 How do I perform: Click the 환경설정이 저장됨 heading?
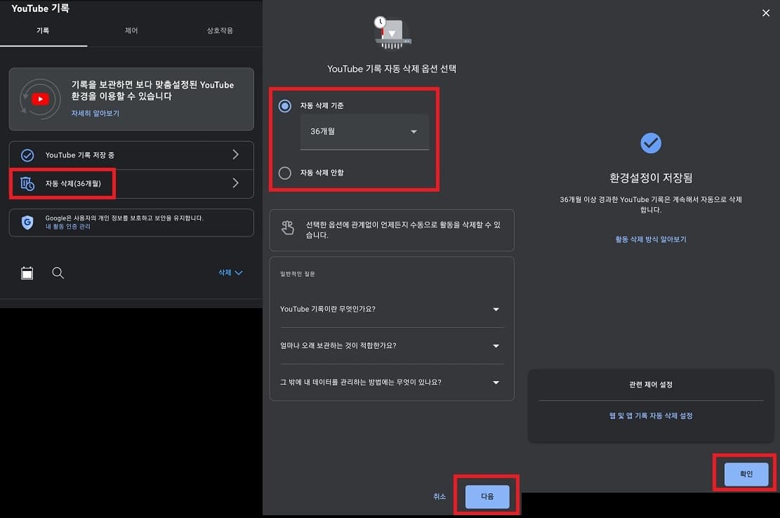coord(651,178)
